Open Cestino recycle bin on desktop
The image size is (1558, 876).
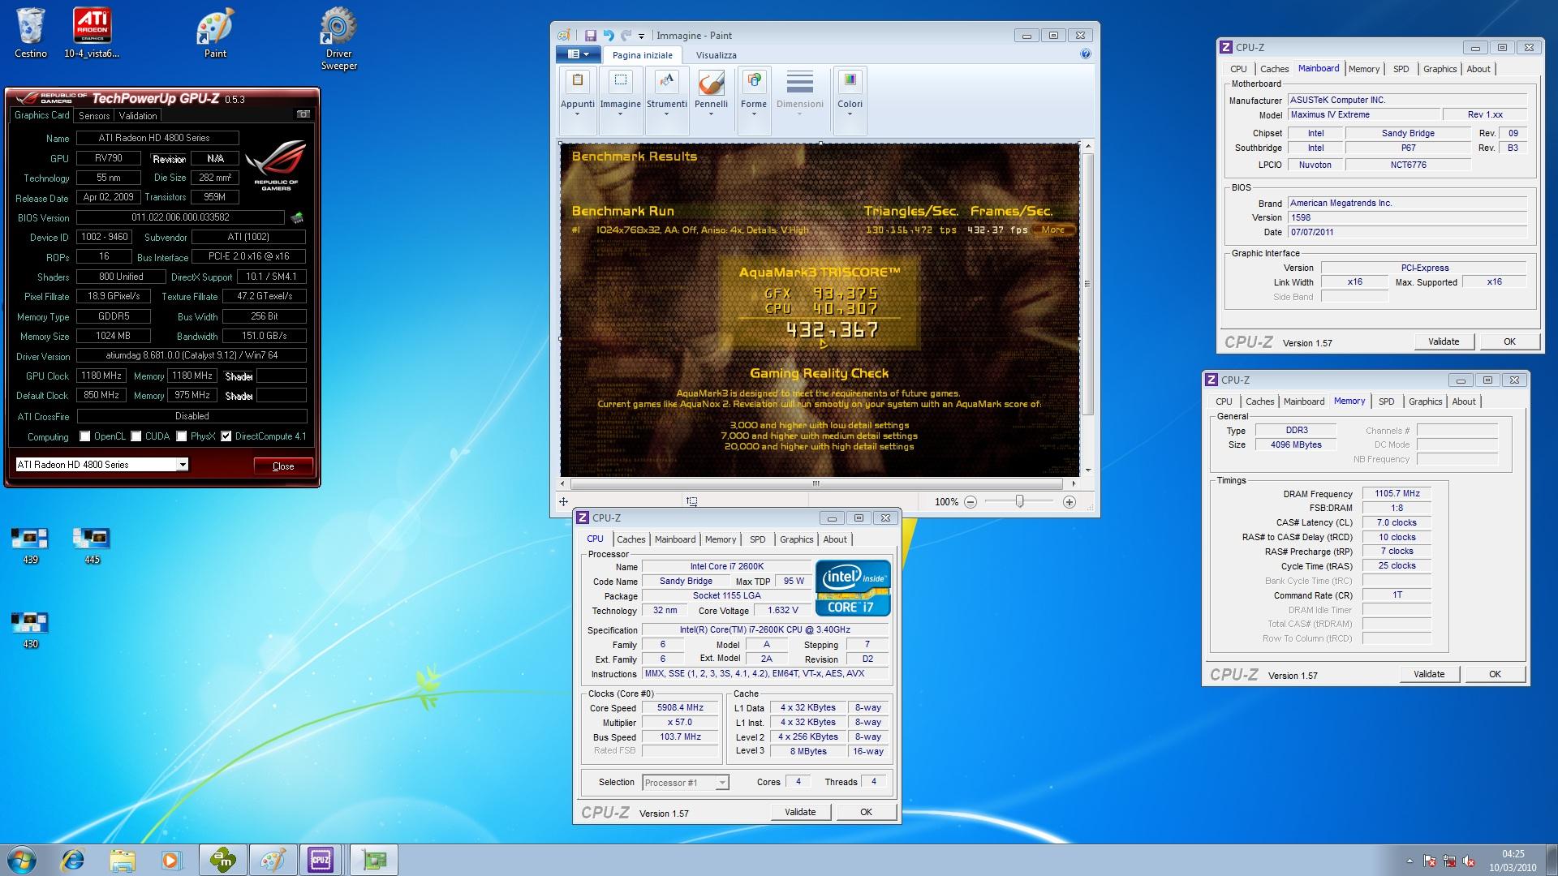click(x=31, y=33)
